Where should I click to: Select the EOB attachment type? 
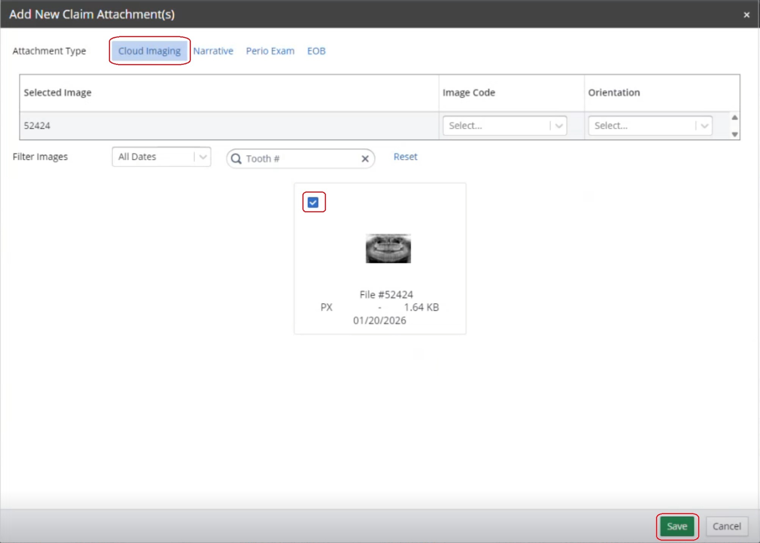tap(316, 51)
